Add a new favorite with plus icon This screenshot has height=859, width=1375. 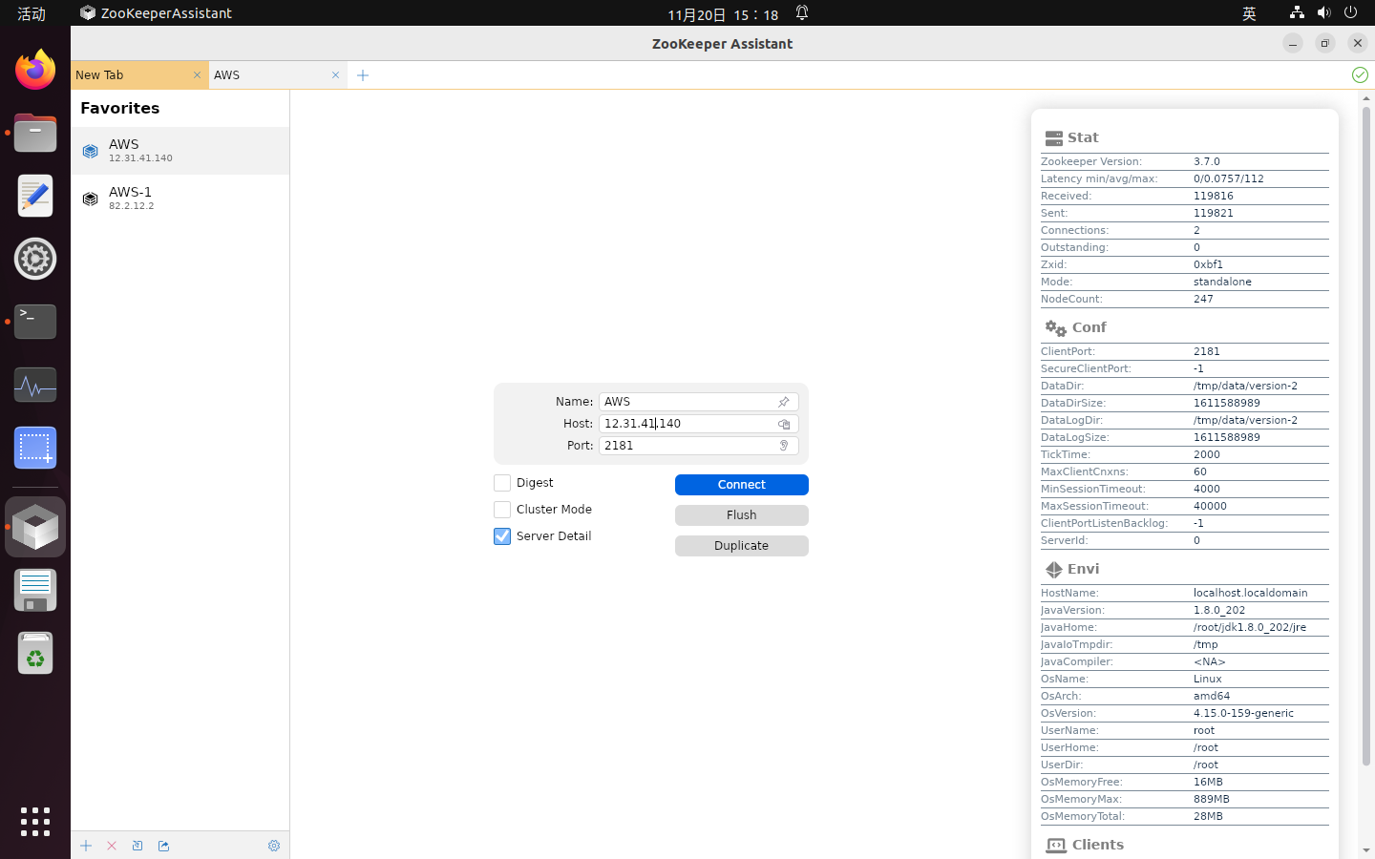(86, 846)
